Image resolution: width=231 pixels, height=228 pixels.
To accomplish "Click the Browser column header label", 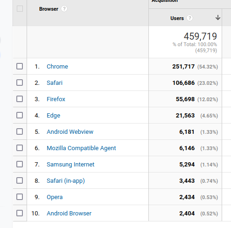I will 49,9.
